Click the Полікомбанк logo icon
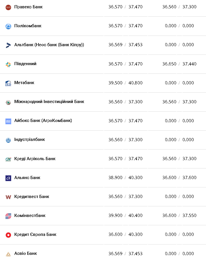Screen dimensions: 206x260 click(x=8, y=26)
